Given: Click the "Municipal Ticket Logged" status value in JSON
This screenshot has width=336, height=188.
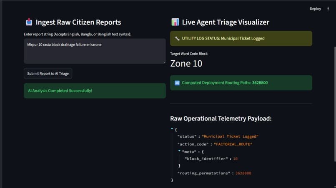Looking at the screenshot, I should click(230, 136).
